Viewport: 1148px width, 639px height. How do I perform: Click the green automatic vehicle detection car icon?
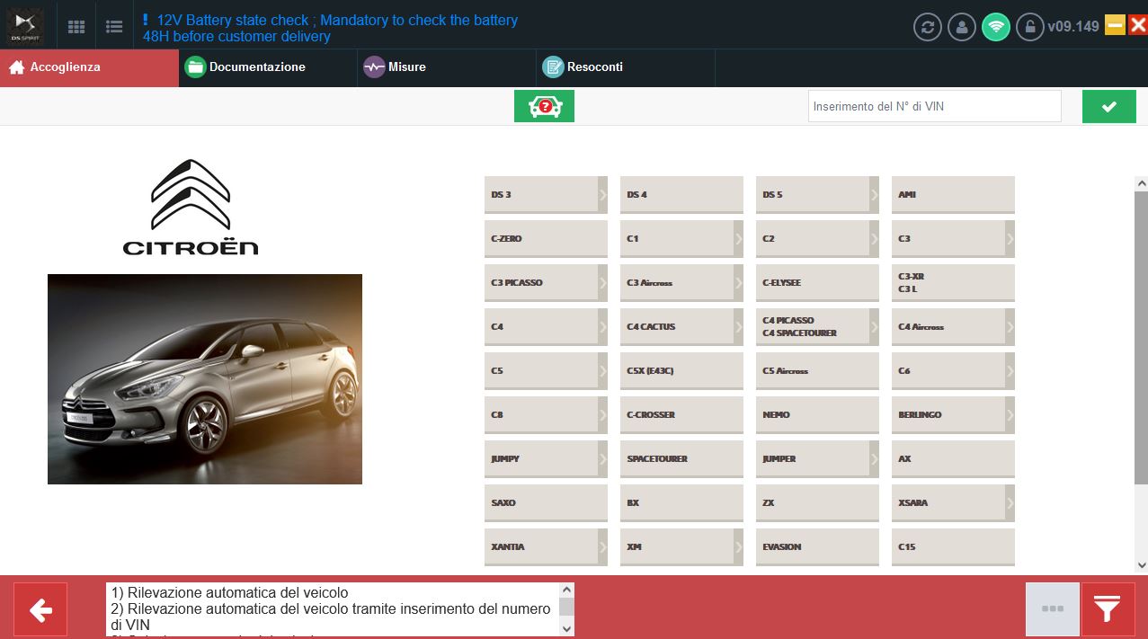(544, 106)
